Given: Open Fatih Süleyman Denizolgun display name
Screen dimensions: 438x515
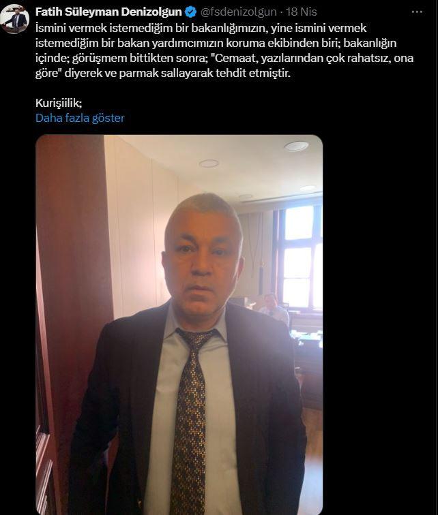Looking at the screenshot, I should pos(108,12).
